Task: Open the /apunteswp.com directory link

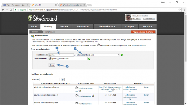Action: point(84,96)
